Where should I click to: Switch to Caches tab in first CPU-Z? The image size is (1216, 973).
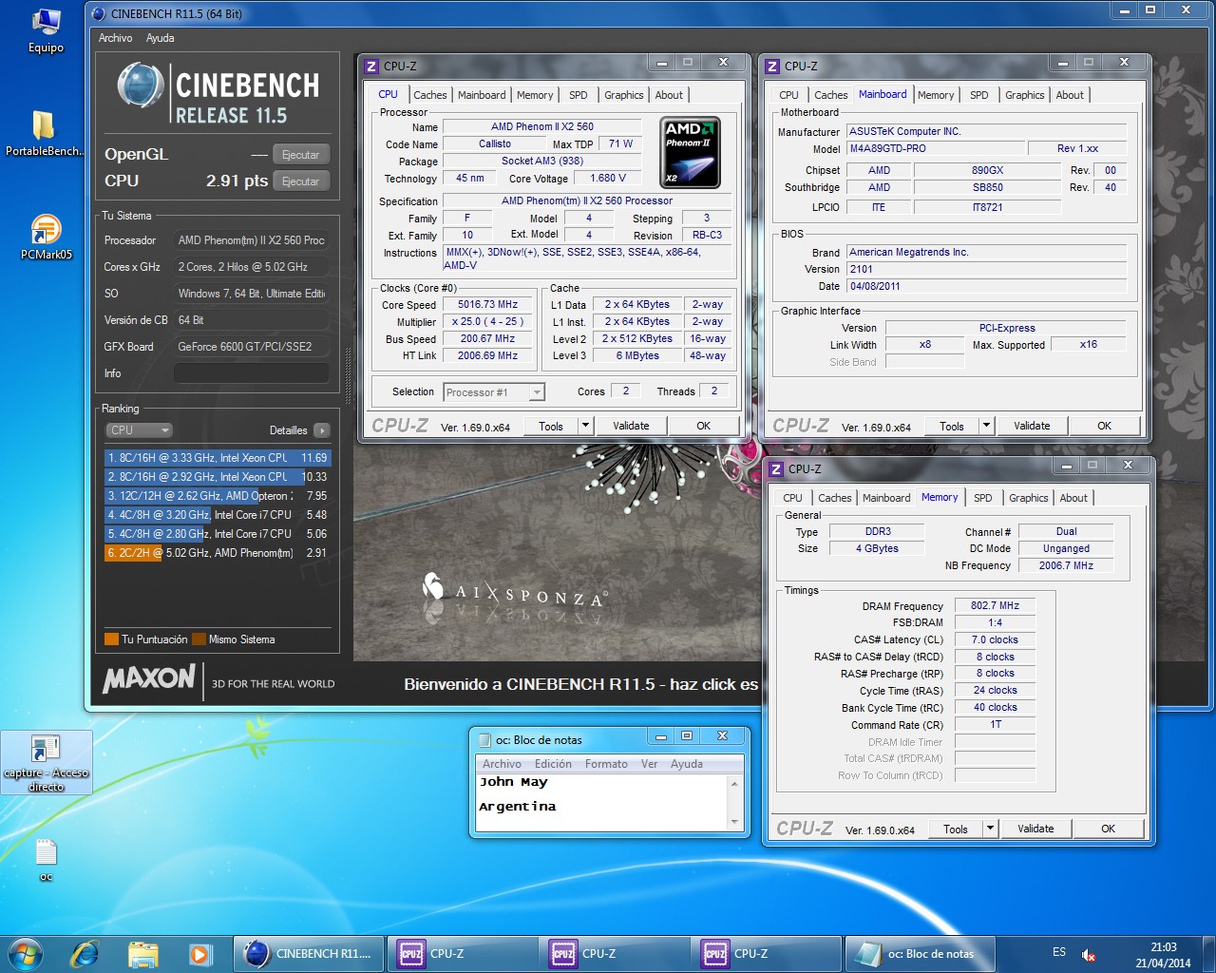pos(429,95)
